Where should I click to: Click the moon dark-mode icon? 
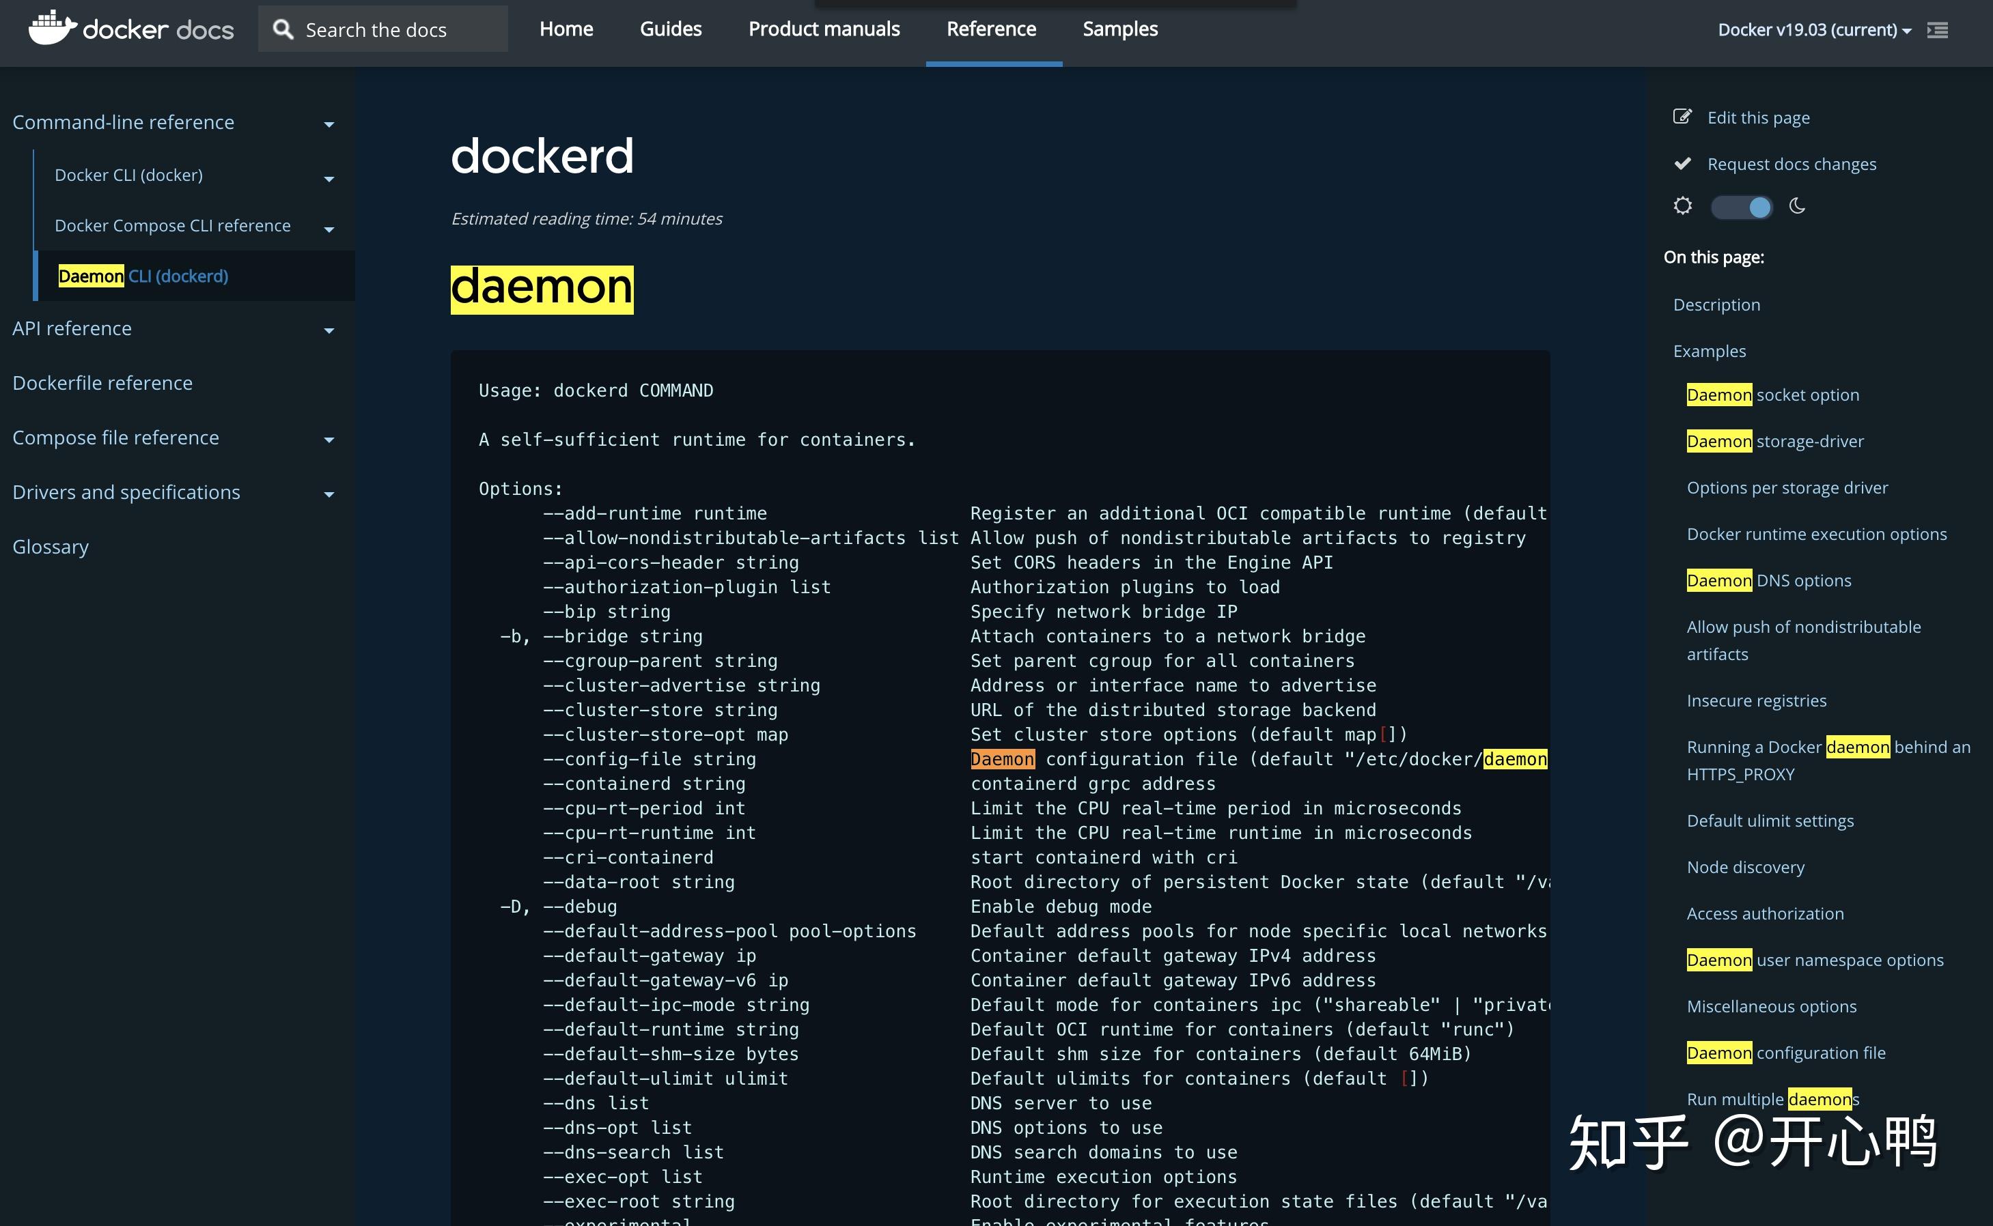pyautogui.click(x=1797, y=206)
